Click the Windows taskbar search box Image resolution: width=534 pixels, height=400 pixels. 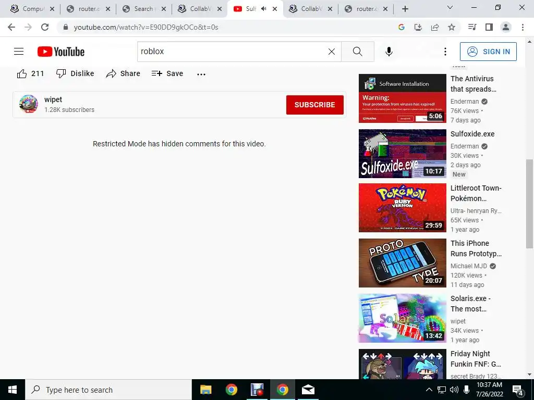click(x=108, y=390)
